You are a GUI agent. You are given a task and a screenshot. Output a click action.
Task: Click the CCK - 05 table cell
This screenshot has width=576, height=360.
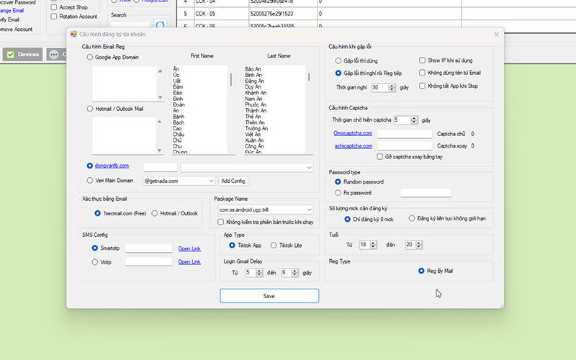click(222, 14)
